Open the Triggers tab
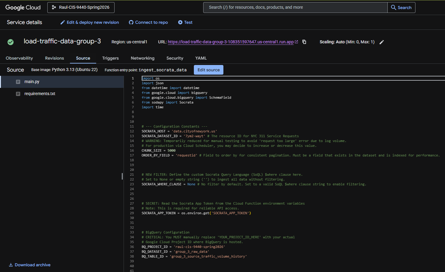The width and height of the screenshot is (445, 272). click(x=110, y=58)
